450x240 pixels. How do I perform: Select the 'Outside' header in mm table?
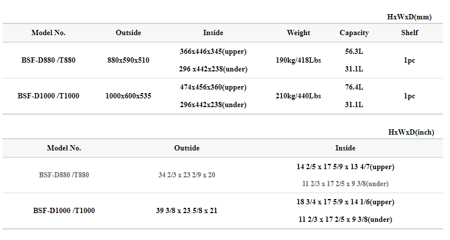(128, 33)
